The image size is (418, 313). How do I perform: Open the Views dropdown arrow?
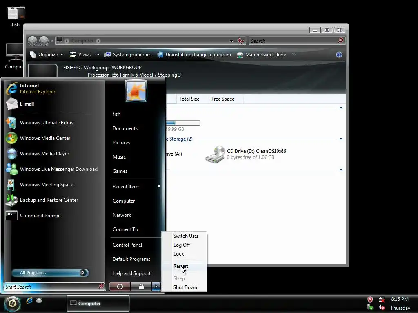click(98, 55)
